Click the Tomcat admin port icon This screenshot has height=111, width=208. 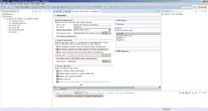(x=117, y=36)
